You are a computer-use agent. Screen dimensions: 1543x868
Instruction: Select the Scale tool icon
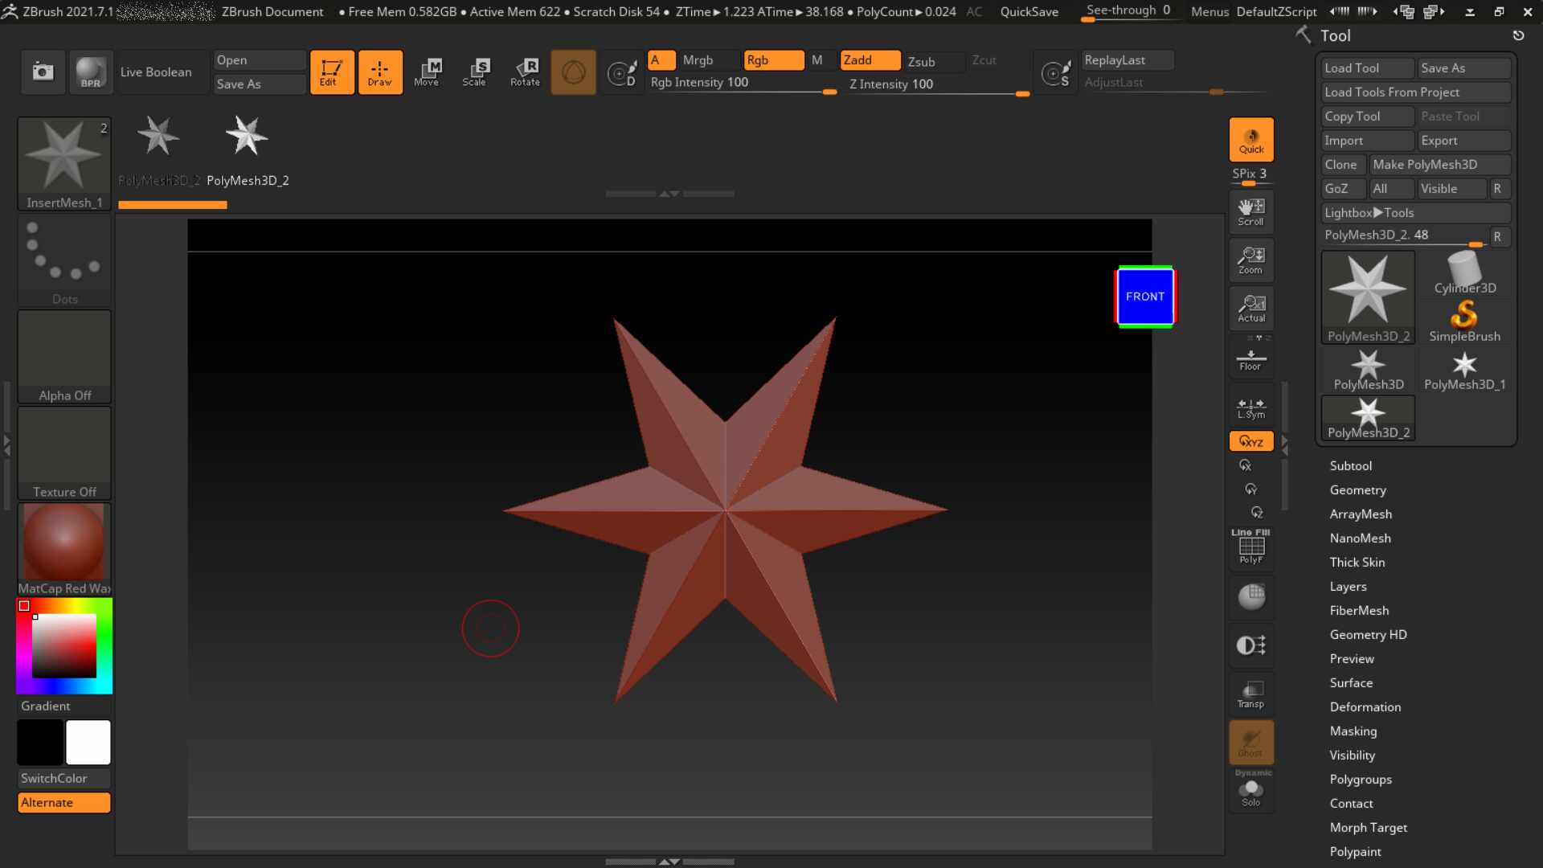pos(475,72)
